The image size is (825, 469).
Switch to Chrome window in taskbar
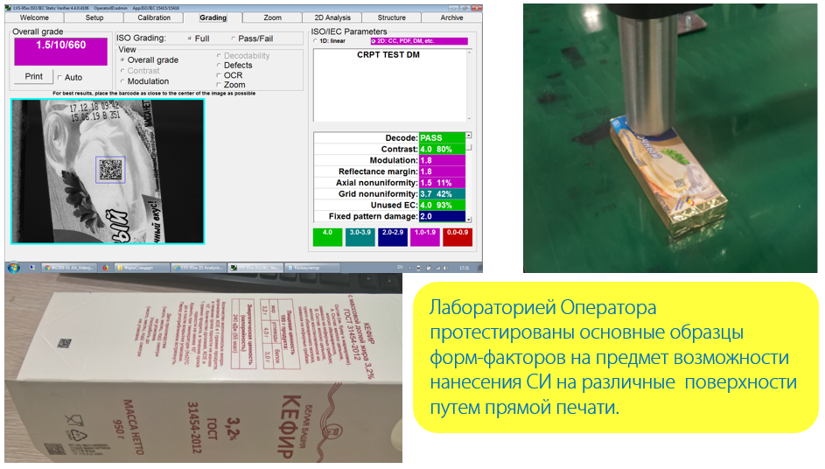pyautogui.click(x=70, y=268)
